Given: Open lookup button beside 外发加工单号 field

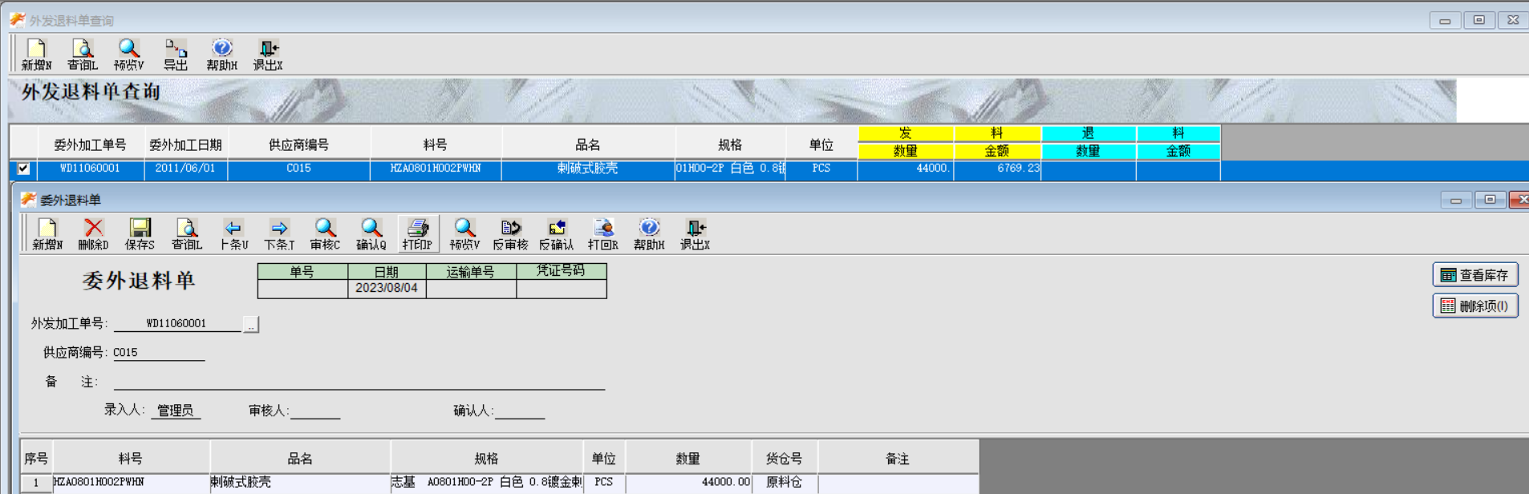Looking at the screenshot, I should (251, 325).
